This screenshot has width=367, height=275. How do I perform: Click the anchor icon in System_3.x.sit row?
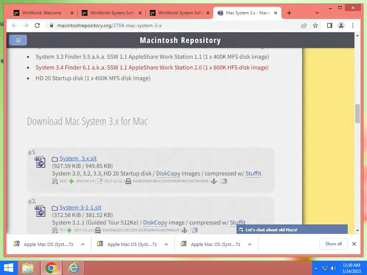[x=214, y=181]
